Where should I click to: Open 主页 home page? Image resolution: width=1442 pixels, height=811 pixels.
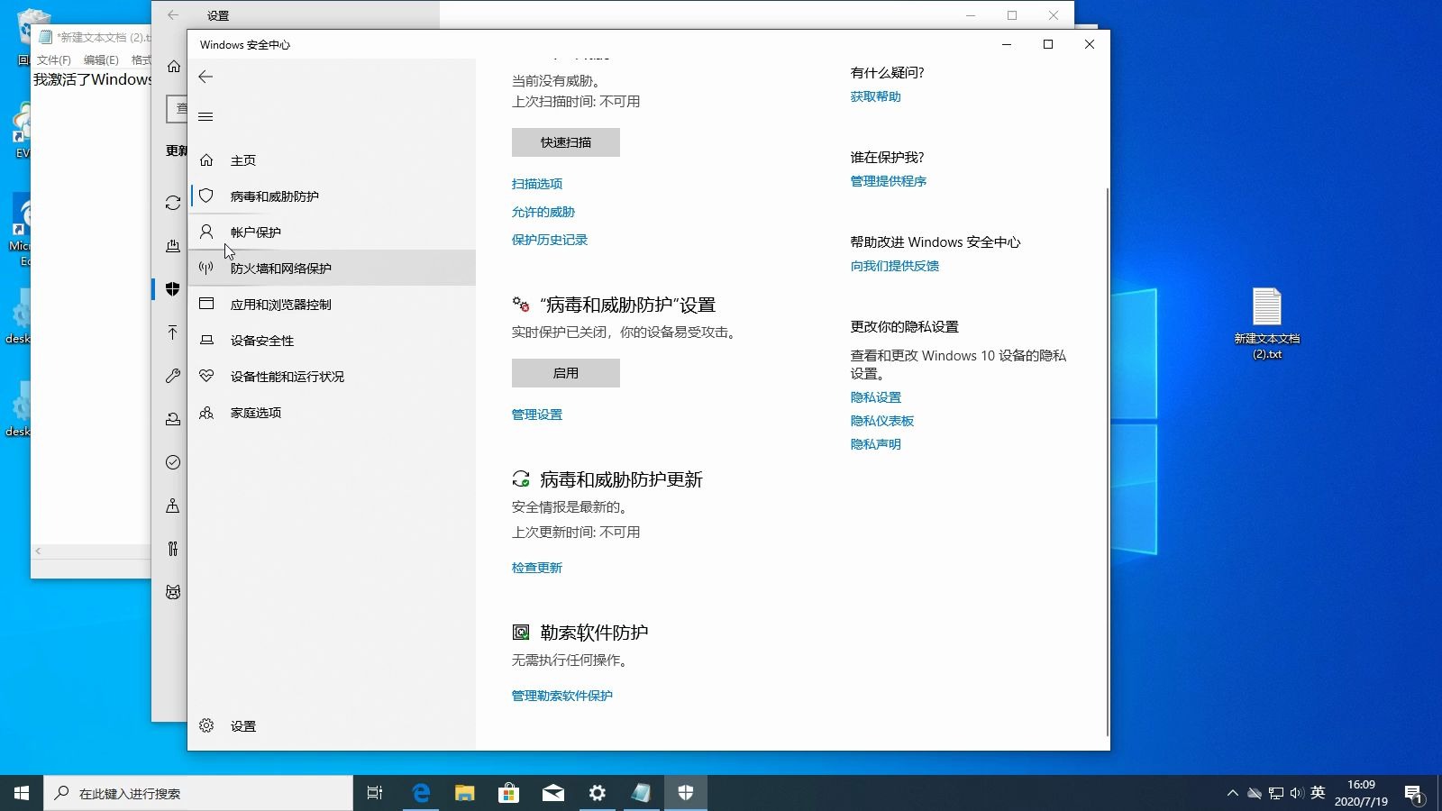[332, 159]
